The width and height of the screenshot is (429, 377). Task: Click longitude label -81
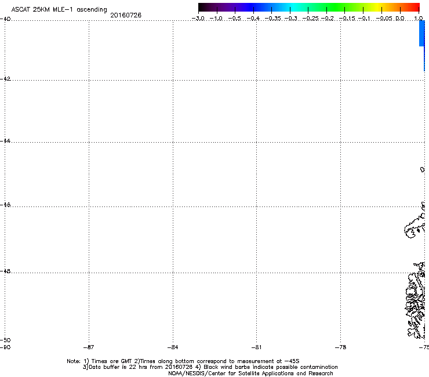point(256,347)
